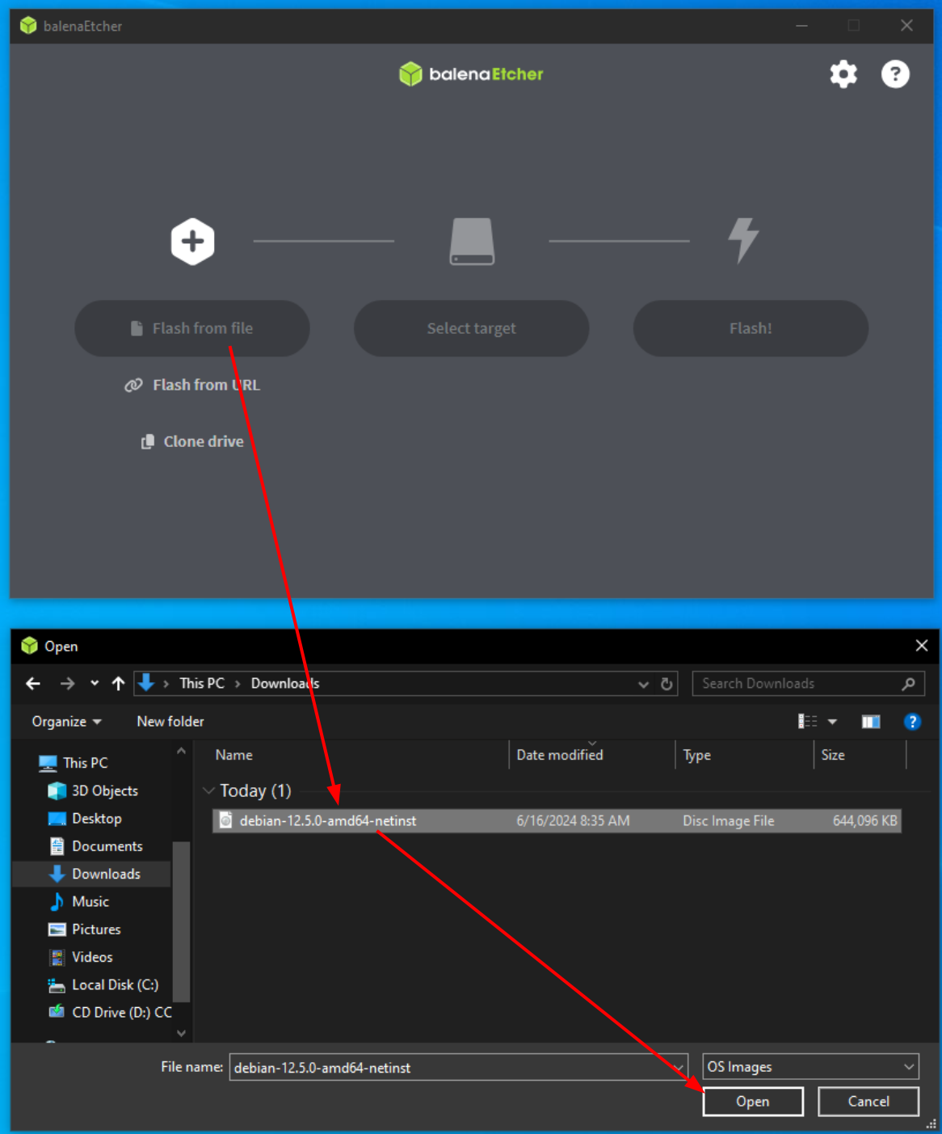Open the balenaEtcher help question icon
The image size is (942, 1134).
895,74
